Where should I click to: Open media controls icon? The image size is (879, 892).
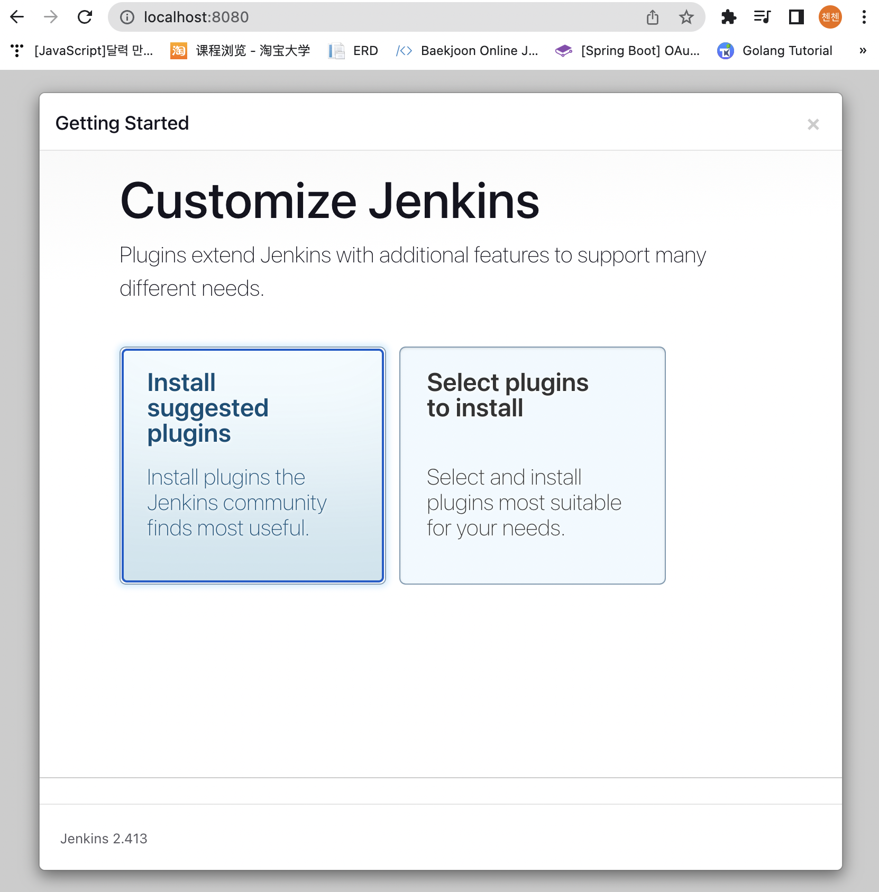(x=762, y=17)
